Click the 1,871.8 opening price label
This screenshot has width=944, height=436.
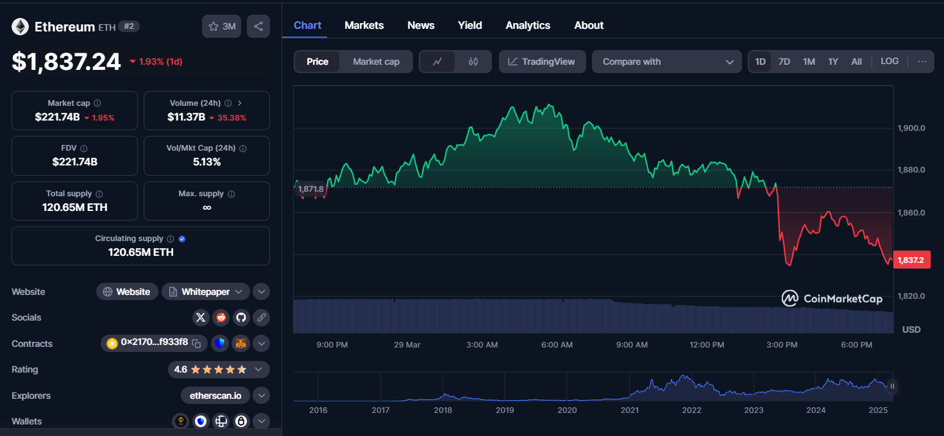(310, 189)
